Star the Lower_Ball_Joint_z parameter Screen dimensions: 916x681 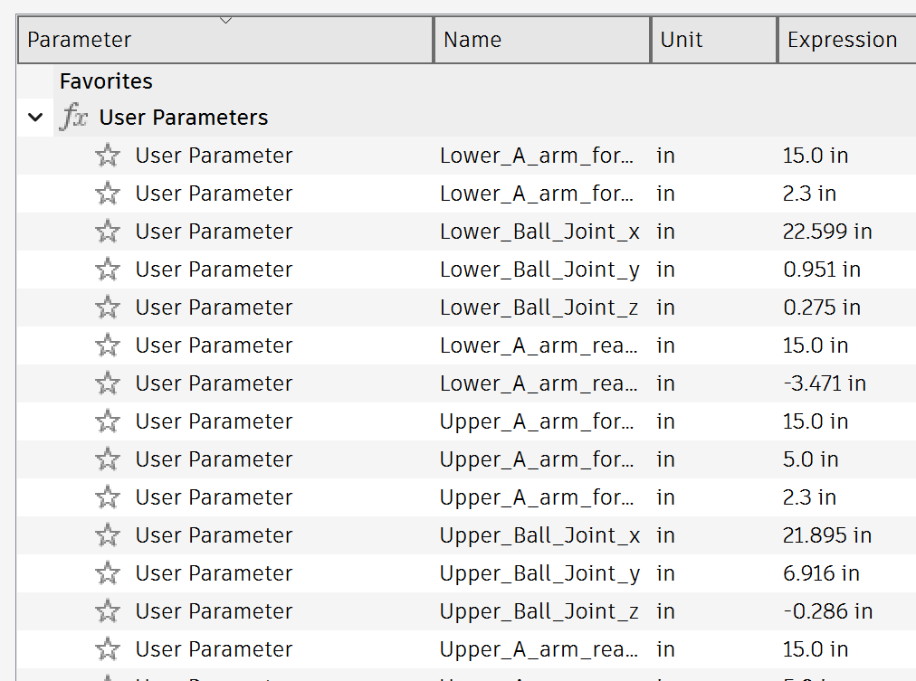pos(108,307)
